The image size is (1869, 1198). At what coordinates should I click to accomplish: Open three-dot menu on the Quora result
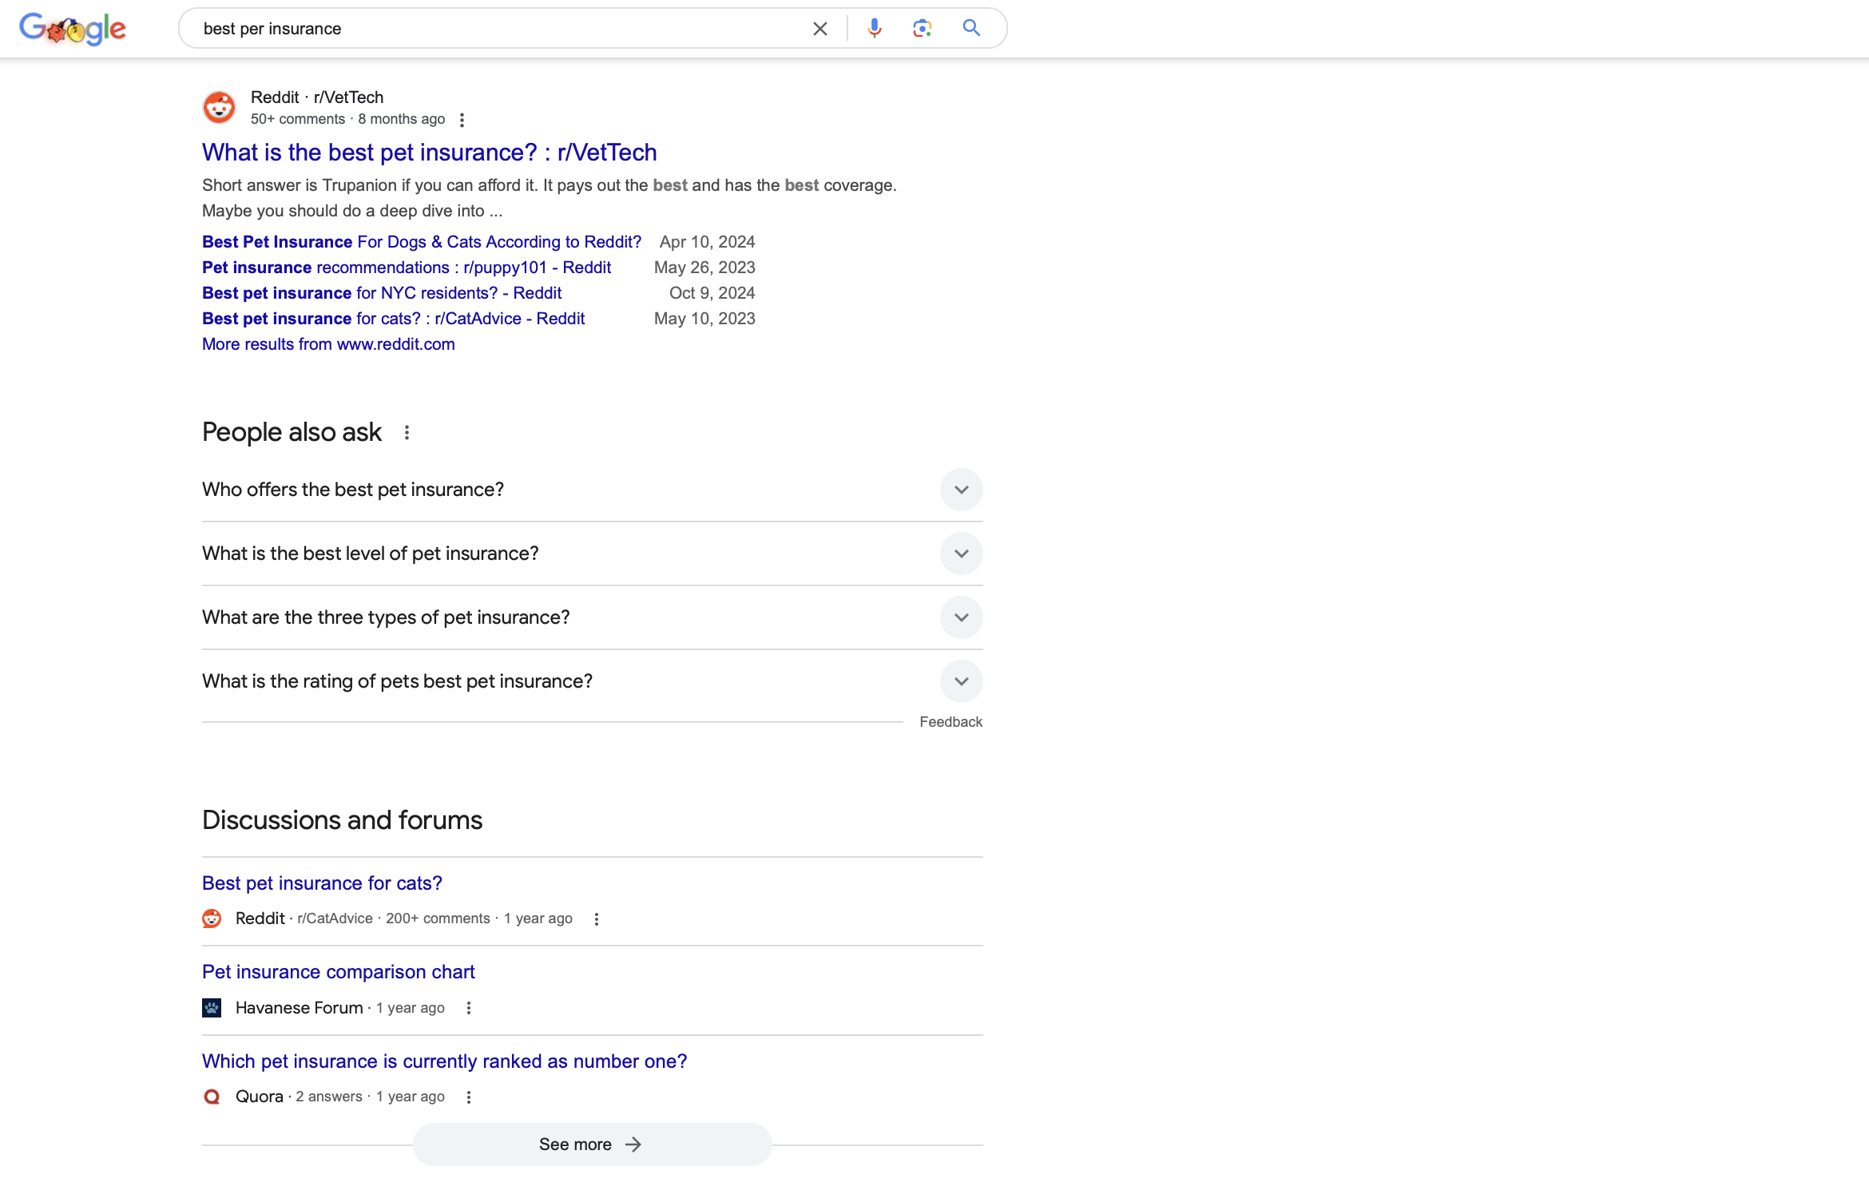point(469,1096)
